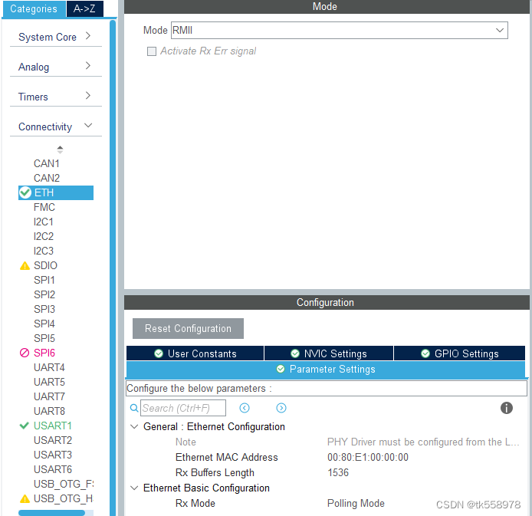The image size is (532, 516).
Task: Open the NVIC Settings tab
Action: 329,353
